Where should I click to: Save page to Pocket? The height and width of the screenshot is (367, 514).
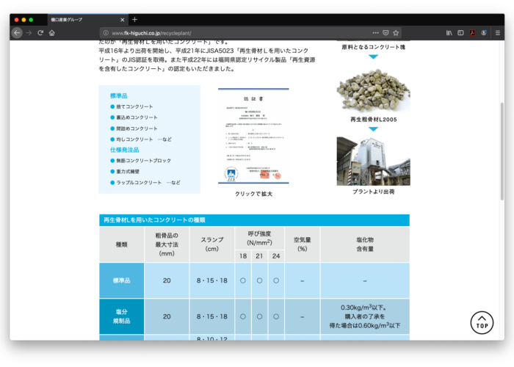click(x=386, y=33)
